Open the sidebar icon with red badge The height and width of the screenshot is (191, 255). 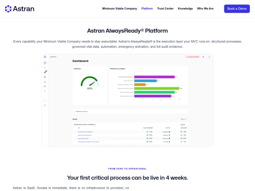45,72
